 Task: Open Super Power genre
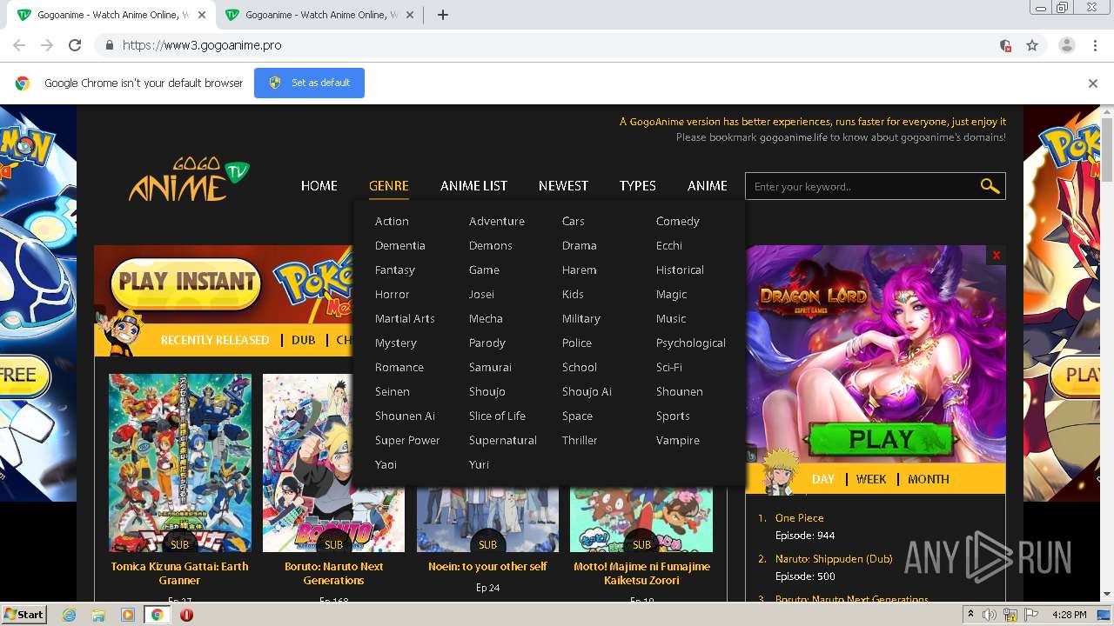[407, 440]
